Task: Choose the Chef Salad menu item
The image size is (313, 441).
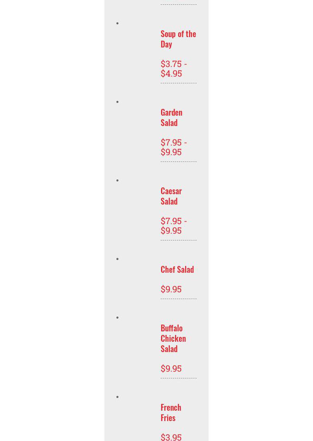Action: (x=177, y=269)
